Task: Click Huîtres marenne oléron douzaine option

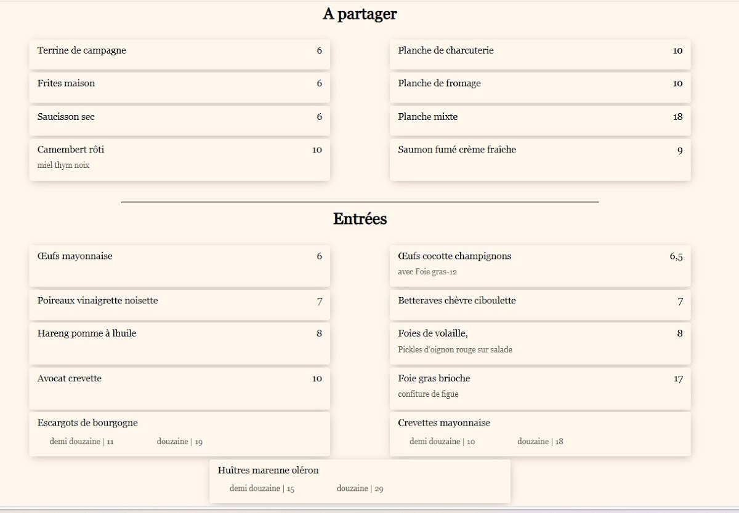Action: point(360,489)
